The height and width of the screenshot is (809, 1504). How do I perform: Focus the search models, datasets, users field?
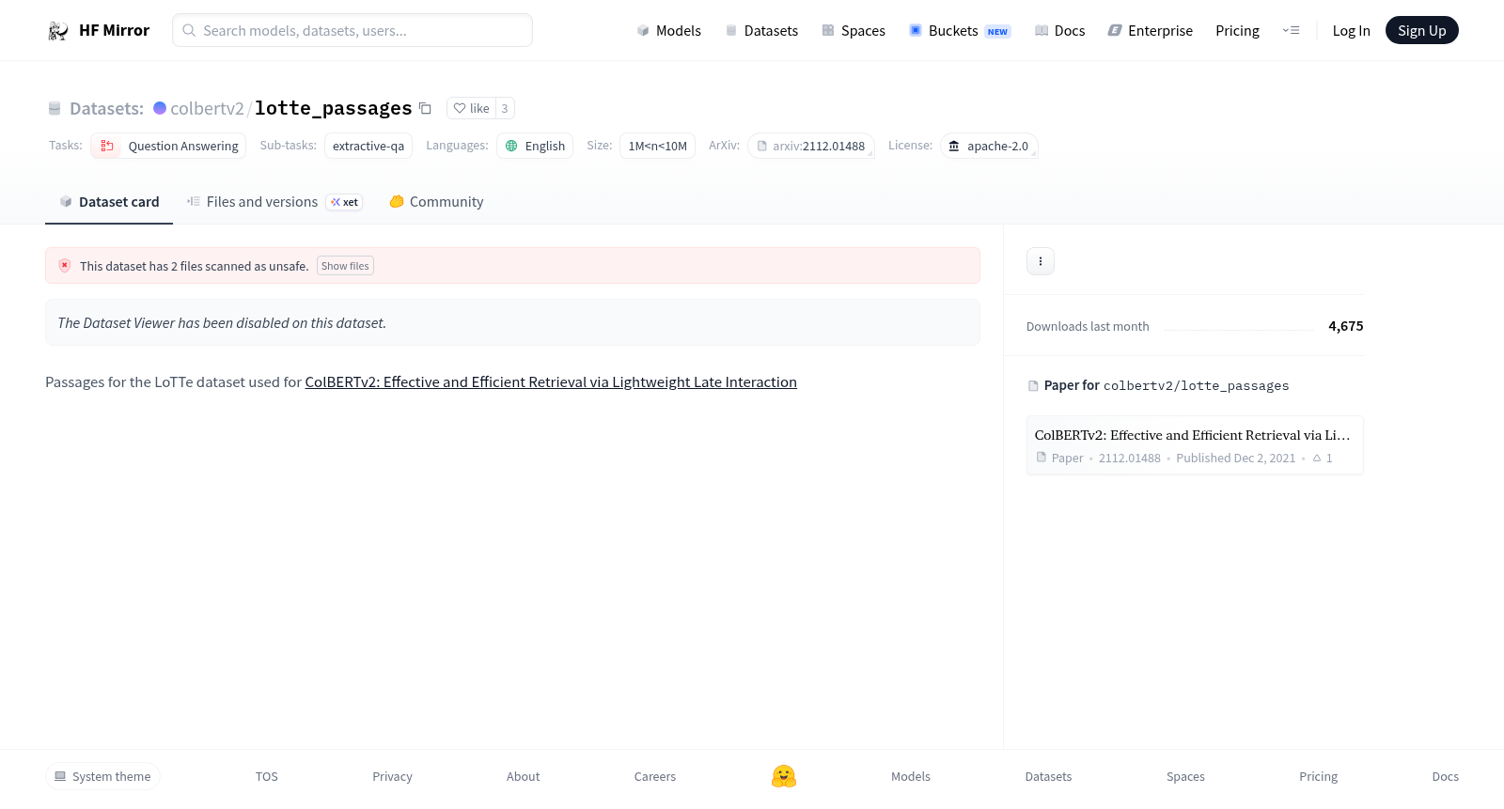pos(352,30)
